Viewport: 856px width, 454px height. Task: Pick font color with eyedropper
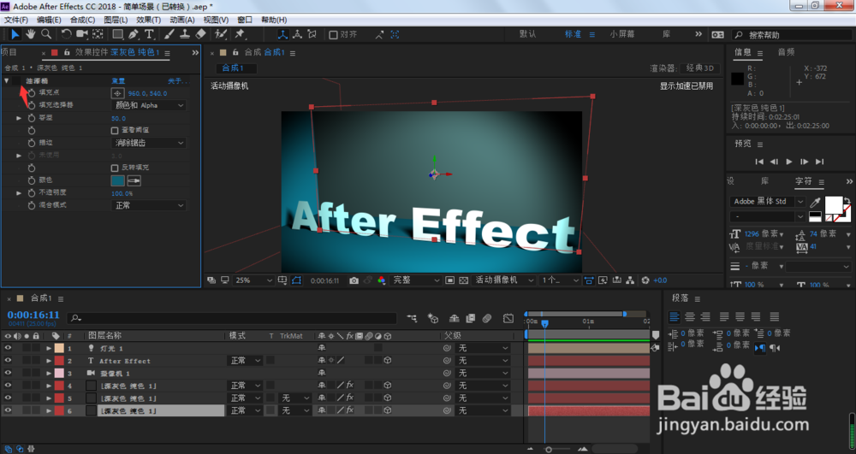pyautogui.click(x=815, y=202)
